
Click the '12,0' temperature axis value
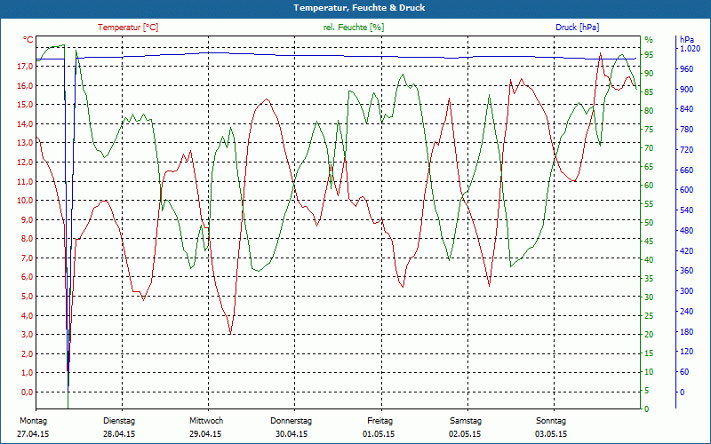[x=25, y=163]
